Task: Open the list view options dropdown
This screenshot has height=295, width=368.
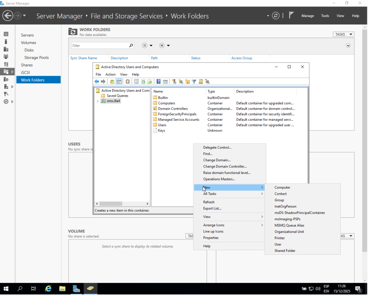Action: [147, 46]
